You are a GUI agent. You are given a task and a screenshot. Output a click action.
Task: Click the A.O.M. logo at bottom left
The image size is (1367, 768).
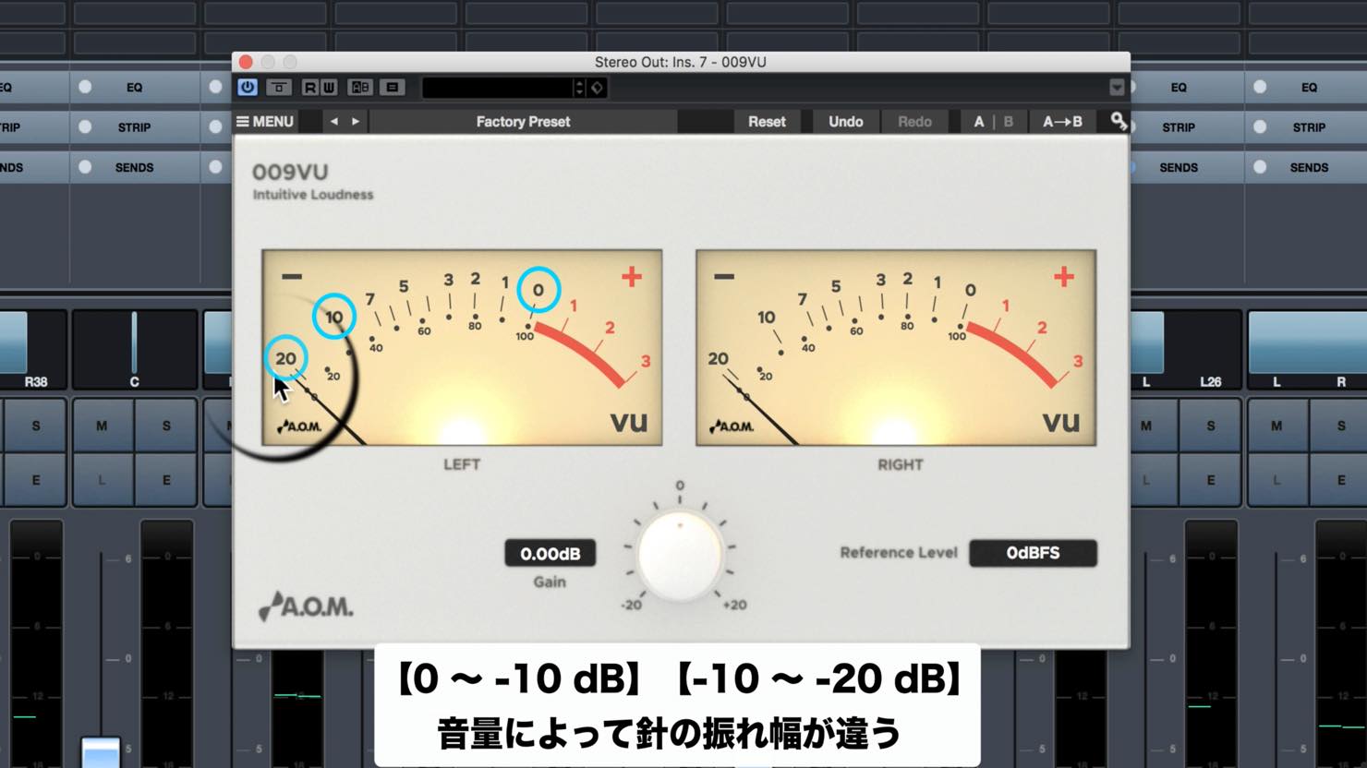(x=306, y=606)
